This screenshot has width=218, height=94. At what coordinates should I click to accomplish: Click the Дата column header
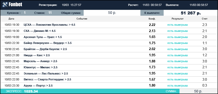point(11,19)
